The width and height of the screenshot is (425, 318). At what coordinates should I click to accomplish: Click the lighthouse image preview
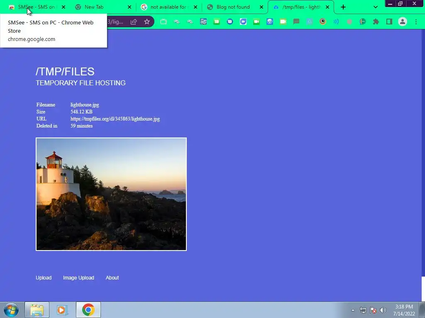pos(111,194)
